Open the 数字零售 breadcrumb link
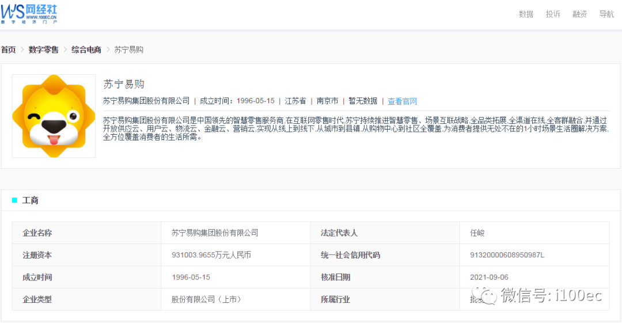This screenshot has height=323, width=622. [44, 50]
